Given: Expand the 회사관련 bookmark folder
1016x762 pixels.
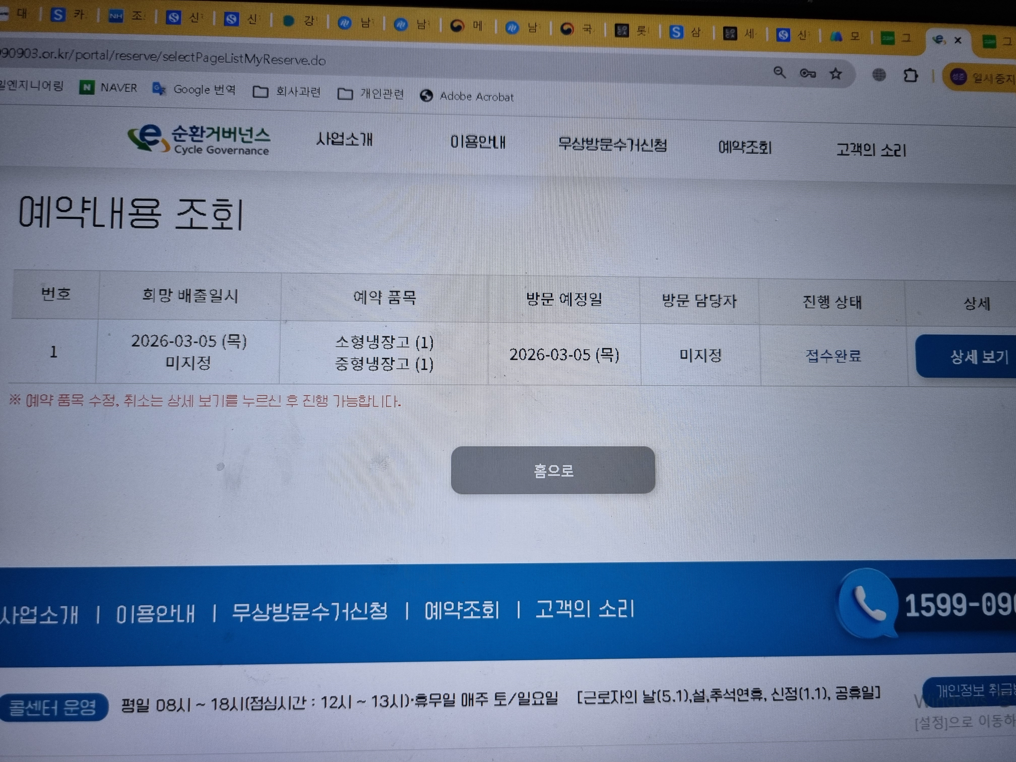Looking at the screenshot, I should pos(287,92).
